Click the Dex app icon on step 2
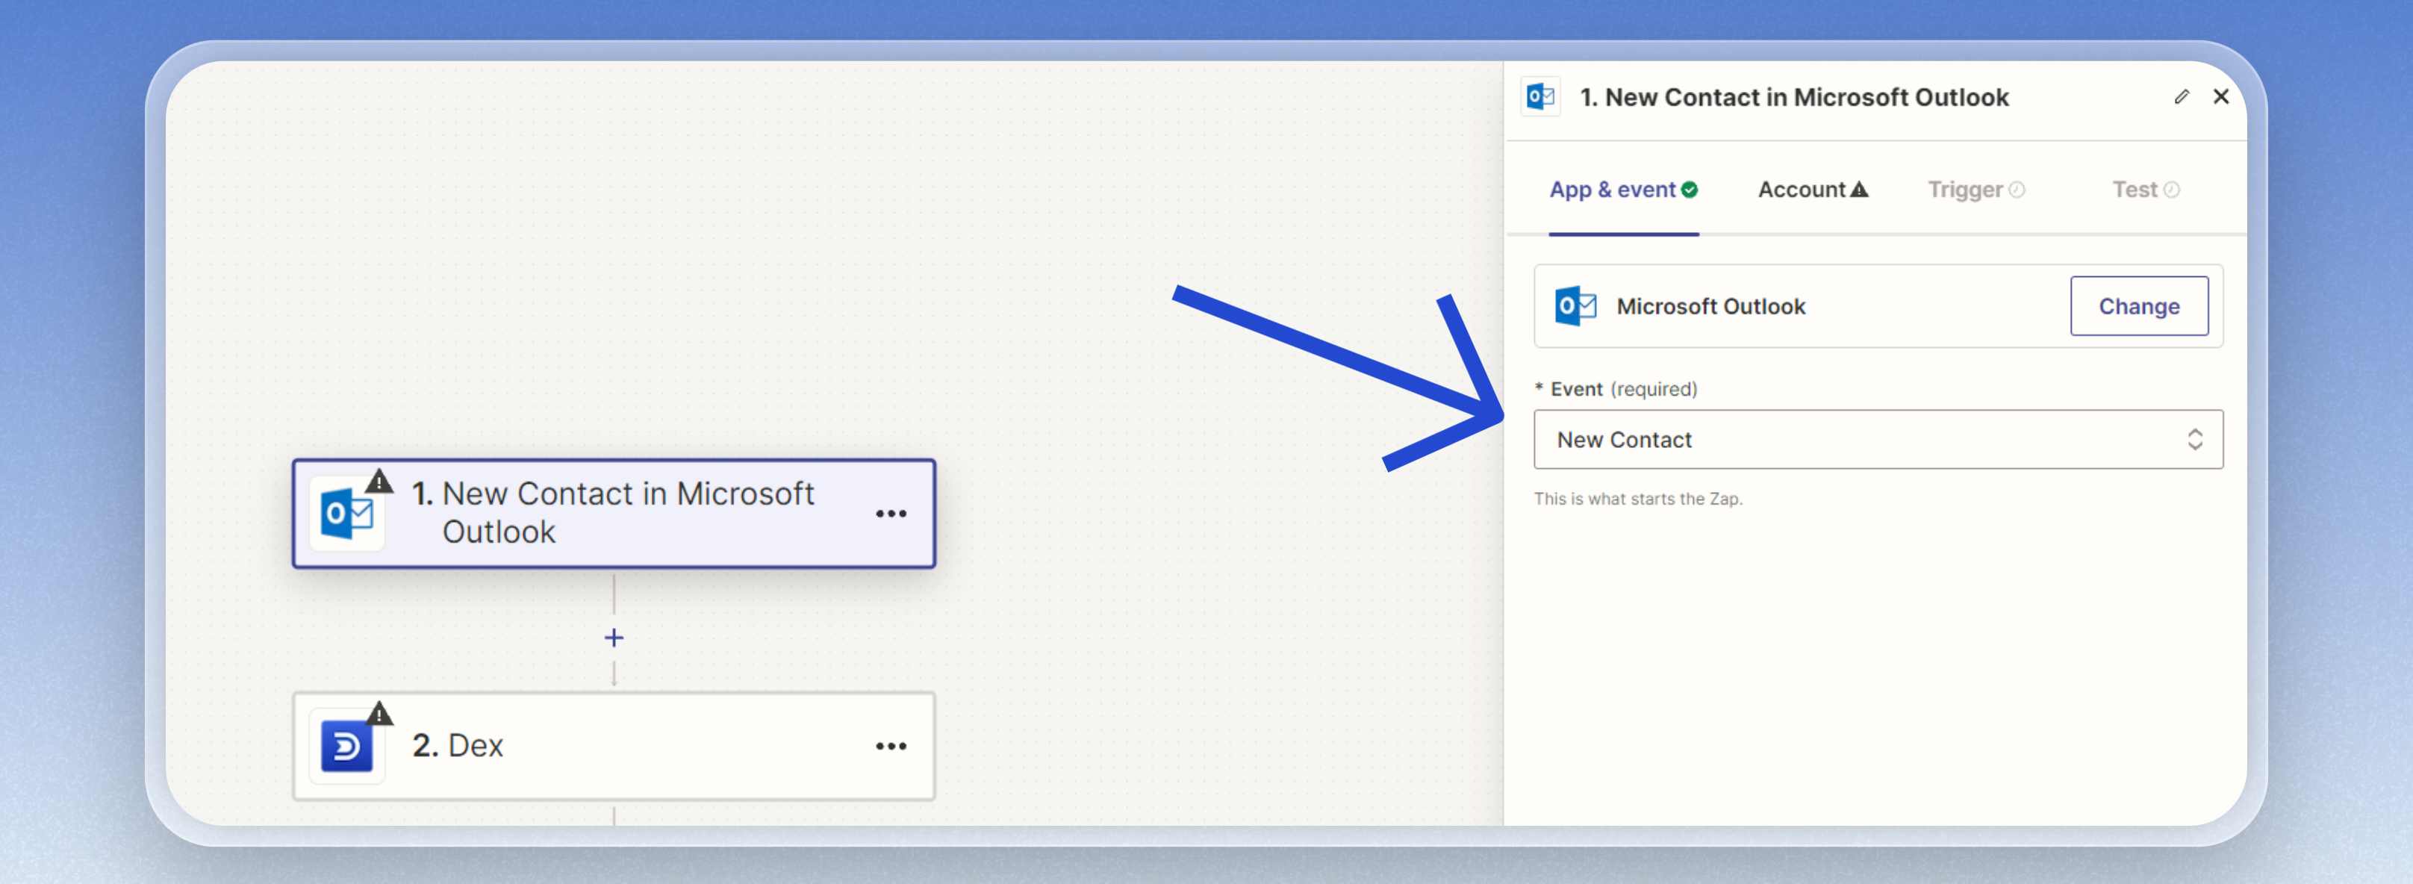Screen dimensions: 2413x884 [x=346, y=747]
